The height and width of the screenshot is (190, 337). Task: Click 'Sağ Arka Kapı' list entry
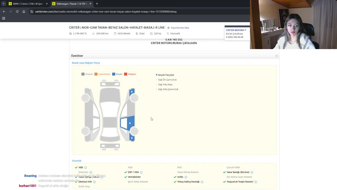click(x=165, y=84)
